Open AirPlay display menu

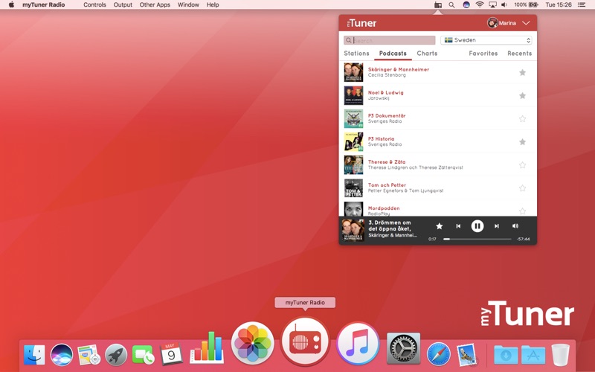tap(492, 5)
